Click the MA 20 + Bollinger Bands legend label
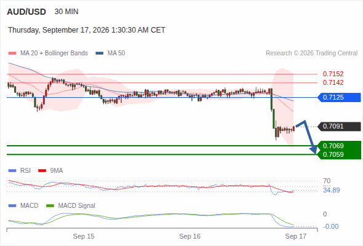 tap(54, 54)
